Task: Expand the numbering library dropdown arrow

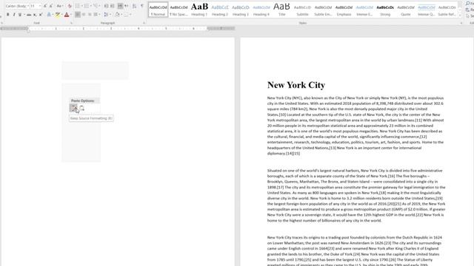Action: coord(90,6)
